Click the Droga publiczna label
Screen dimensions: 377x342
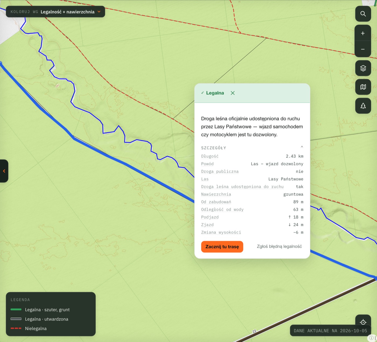pos(220,172)
